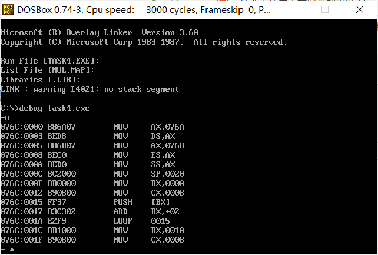Click the List File [NUL.MAP] line
378x255 pixels.
[x=47, y=70]
